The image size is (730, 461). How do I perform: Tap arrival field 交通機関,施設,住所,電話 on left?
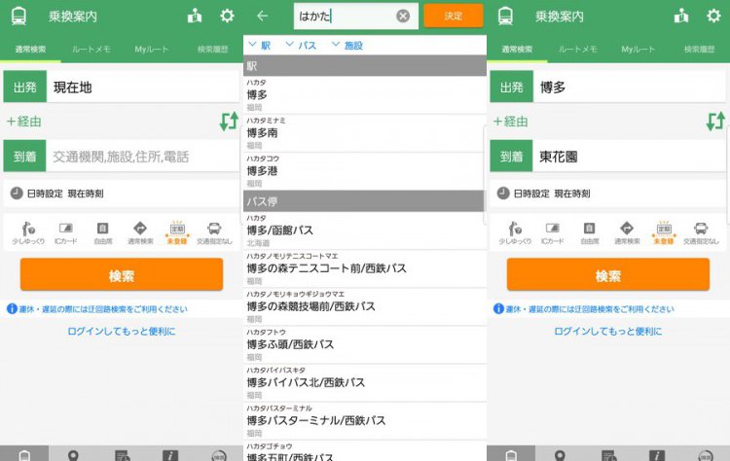coord(142,157)
